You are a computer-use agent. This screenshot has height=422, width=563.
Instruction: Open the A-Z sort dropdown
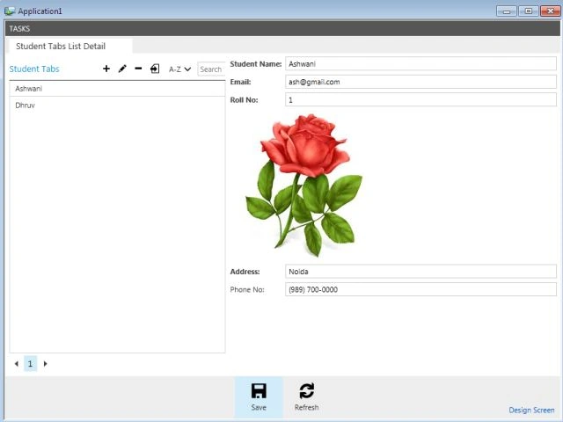click(x=179, y=69)
